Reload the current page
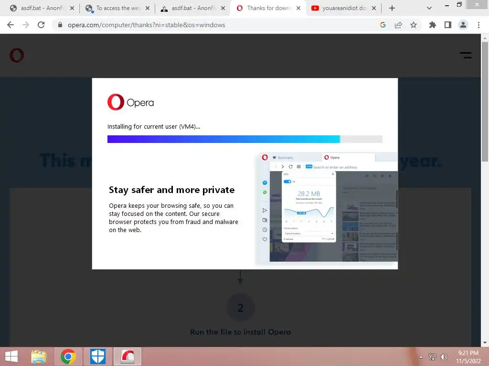 pos(41,25)
